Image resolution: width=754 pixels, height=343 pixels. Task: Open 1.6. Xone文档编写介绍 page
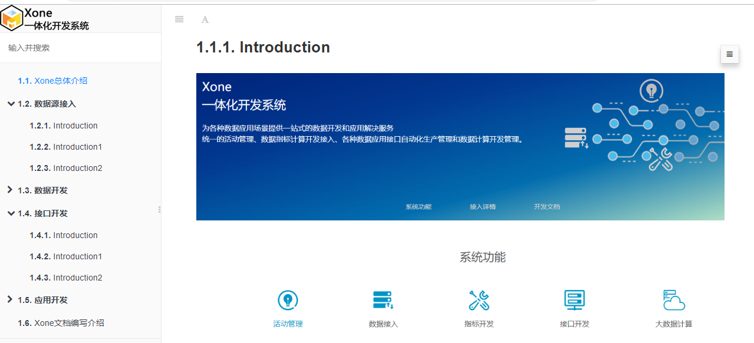point(61,323)
